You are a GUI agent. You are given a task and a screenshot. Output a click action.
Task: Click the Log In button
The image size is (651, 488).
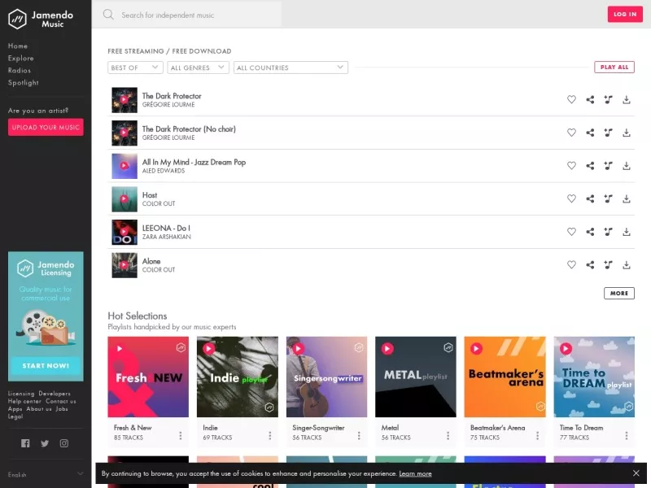point(625,14)
